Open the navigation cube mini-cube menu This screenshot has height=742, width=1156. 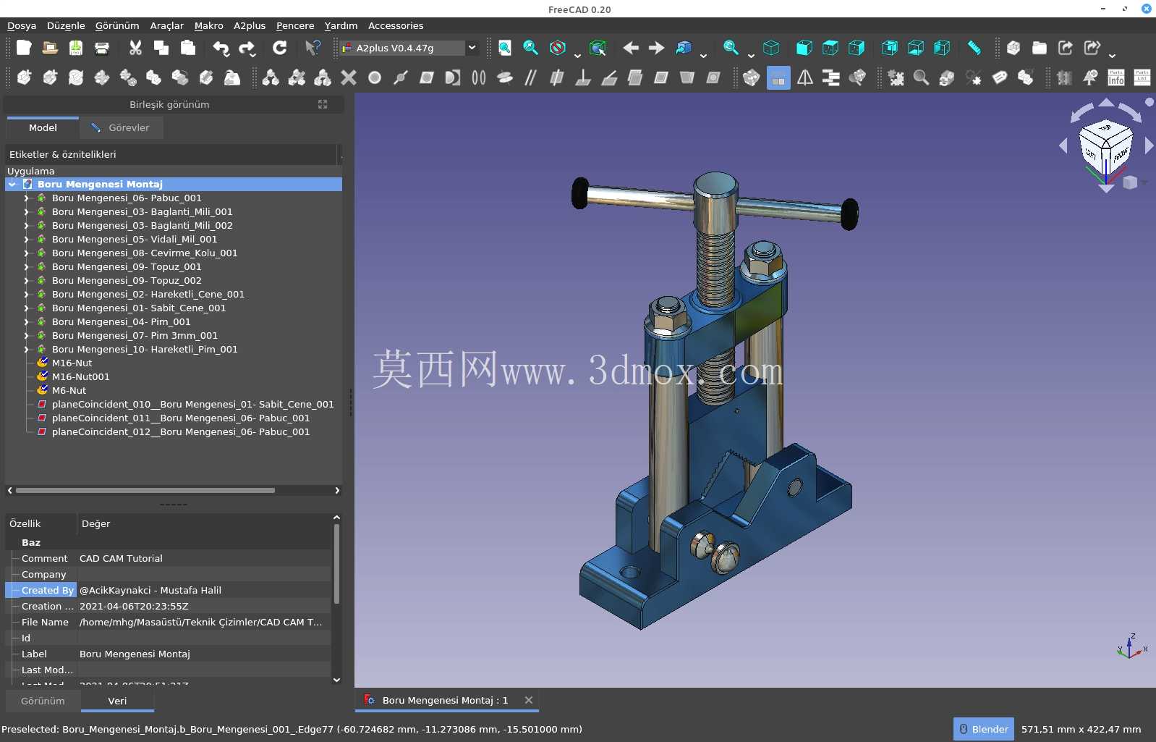(1130, 182)
